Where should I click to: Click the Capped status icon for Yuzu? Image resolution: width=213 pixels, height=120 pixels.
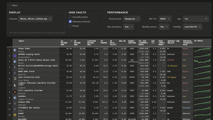pos(168,77)
